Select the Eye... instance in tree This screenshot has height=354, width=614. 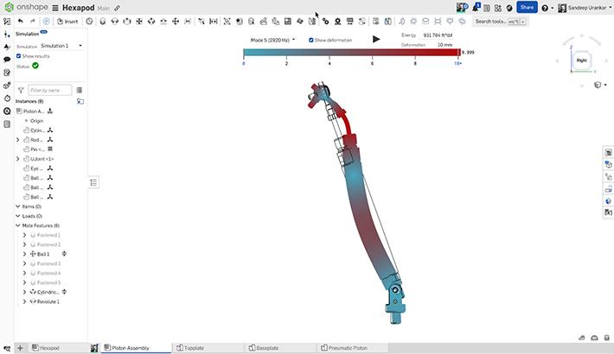click(36, 168)
